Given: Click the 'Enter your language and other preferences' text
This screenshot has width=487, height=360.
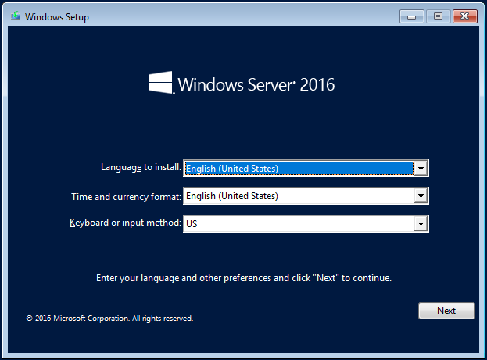Looking at the screenshot, I should click(244, 278).
